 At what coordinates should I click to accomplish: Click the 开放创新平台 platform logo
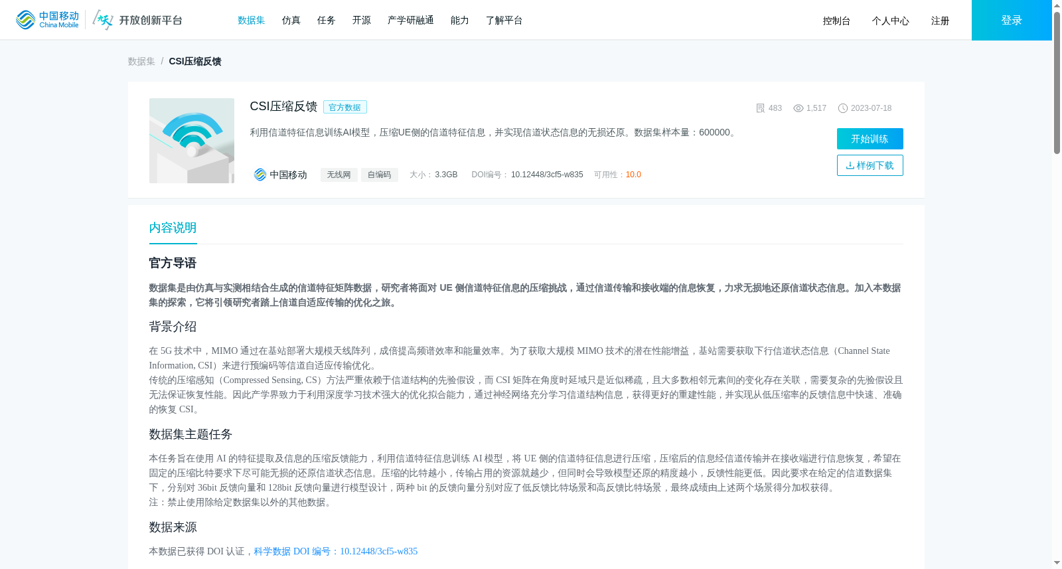click(x=137, y=20)
